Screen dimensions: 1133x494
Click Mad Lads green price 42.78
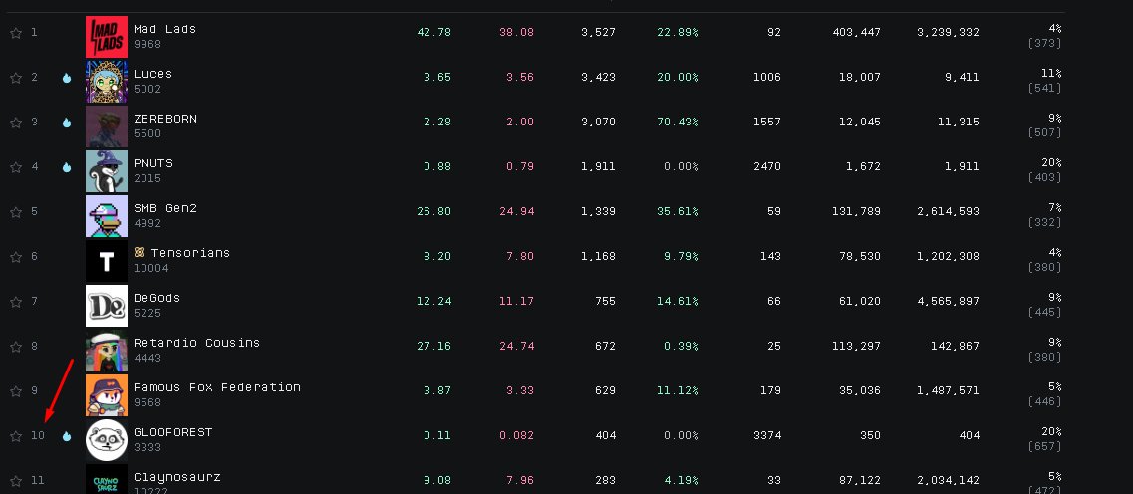[x=434, y=33]
